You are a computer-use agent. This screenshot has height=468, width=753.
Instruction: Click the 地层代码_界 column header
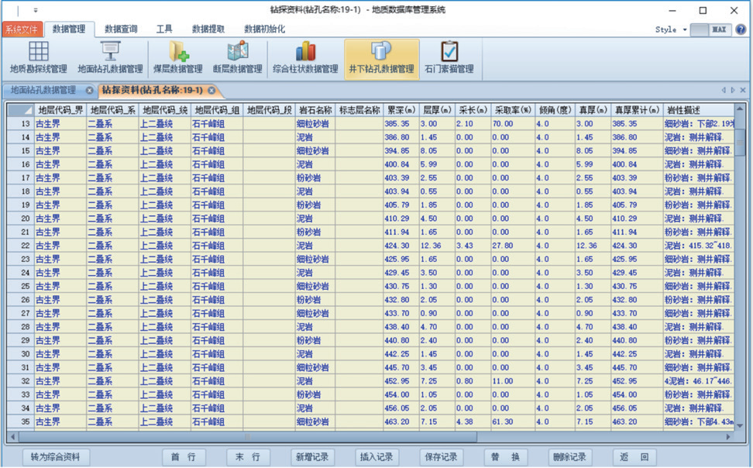point(60,110)
